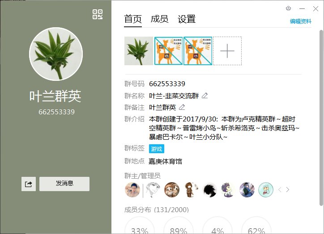Screen dimensions: 324x234
Task: Open the third deer cover thumbnail
Action: coord(198,51)
